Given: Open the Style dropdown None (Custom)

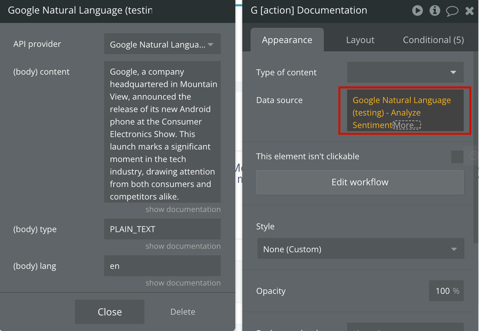Looking at the screenshot, I should tap(361, 249).
